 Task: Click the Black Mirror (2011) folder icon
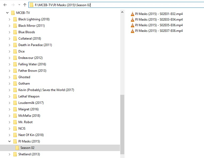(15, 26)
